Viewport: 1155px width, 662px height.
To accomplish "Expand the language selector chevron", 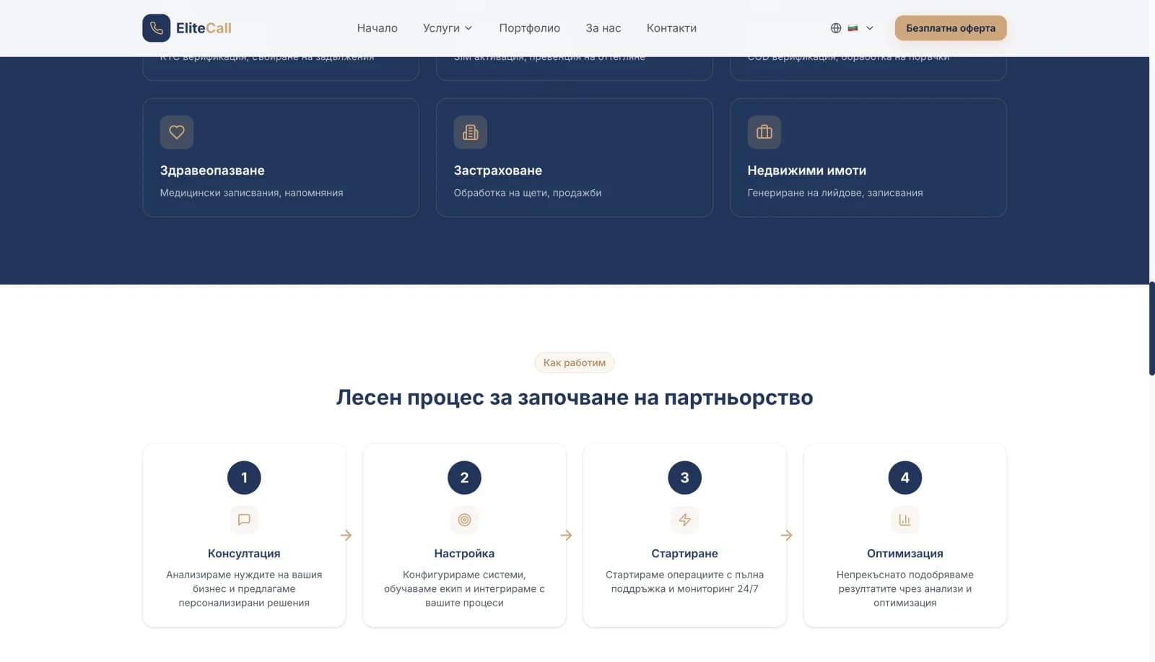I will coord(869,28).
